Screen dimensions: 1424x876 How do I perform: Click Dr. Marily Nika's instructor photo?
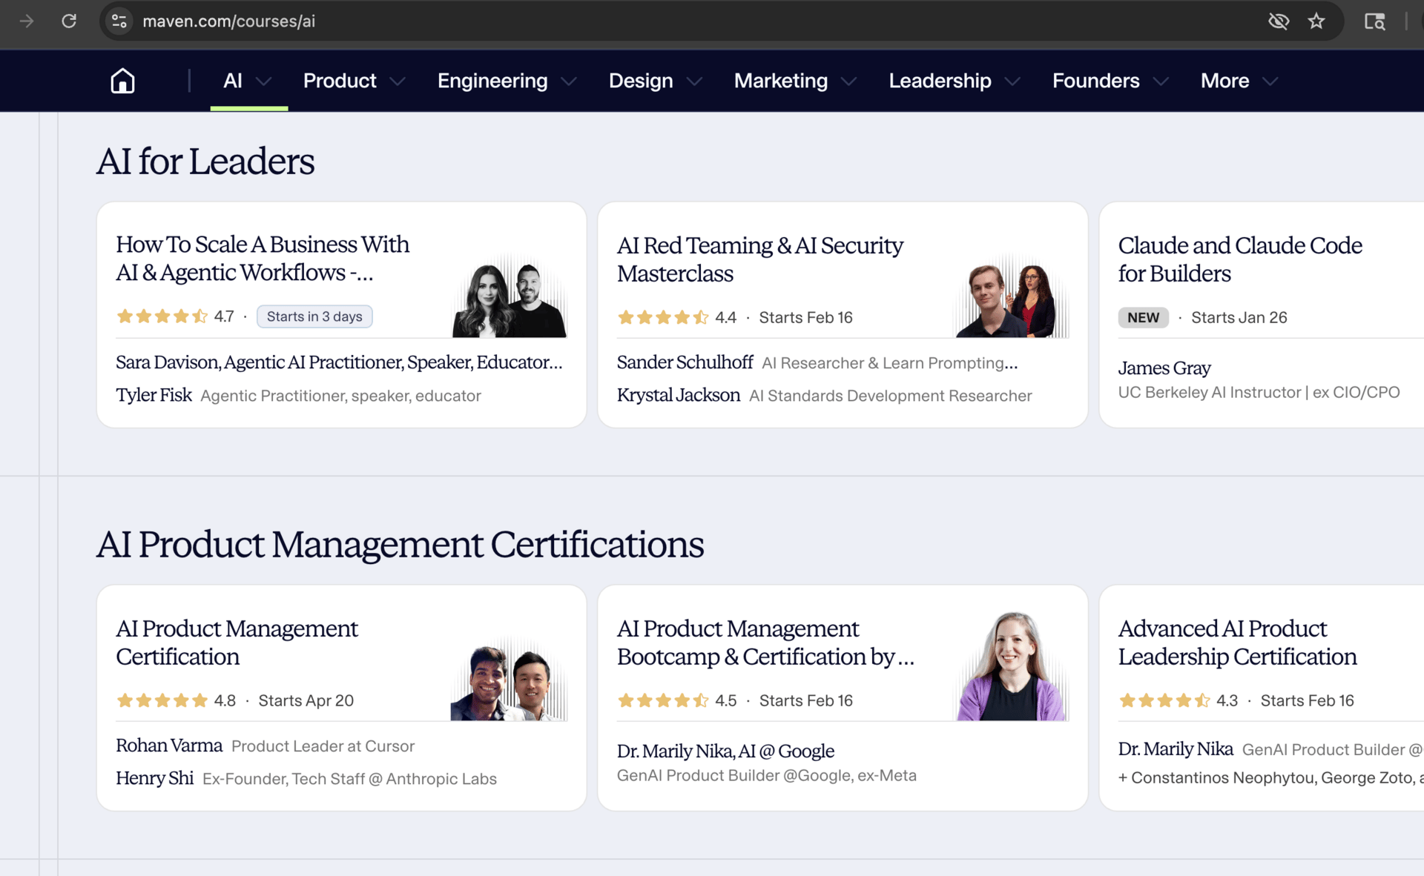coord(1011,667)
